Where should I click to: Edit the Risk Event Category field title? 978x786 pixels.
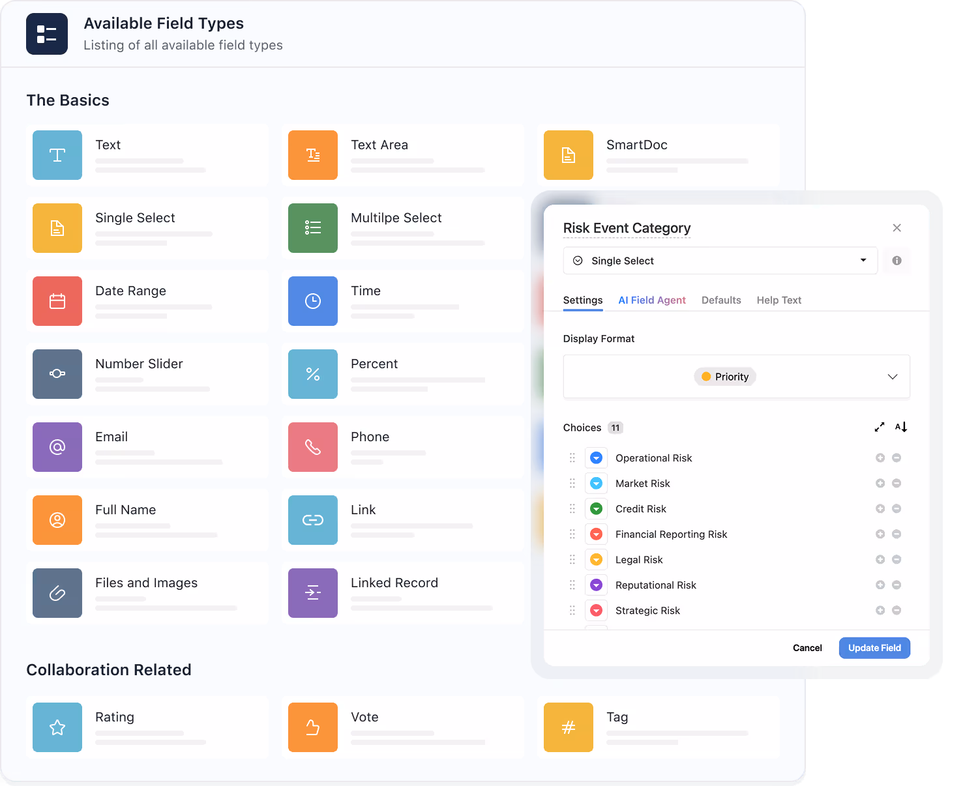[627, 228]
